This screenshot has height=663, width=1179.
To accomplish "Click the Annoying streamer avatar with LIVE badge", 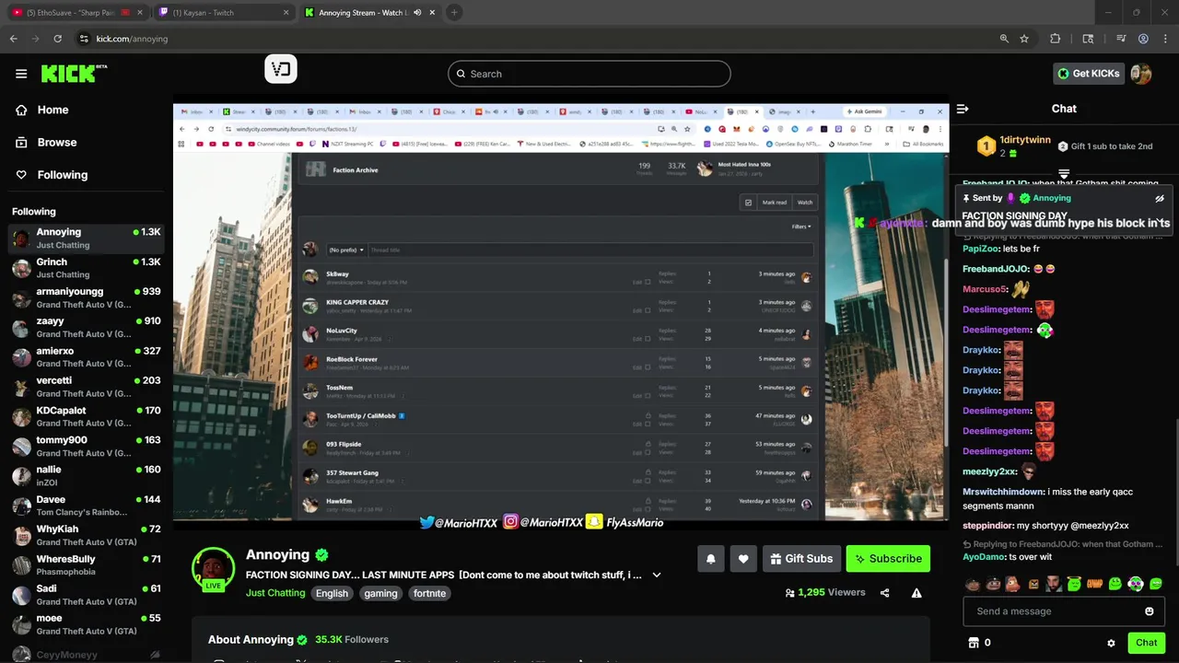I will tap(213, 569).
